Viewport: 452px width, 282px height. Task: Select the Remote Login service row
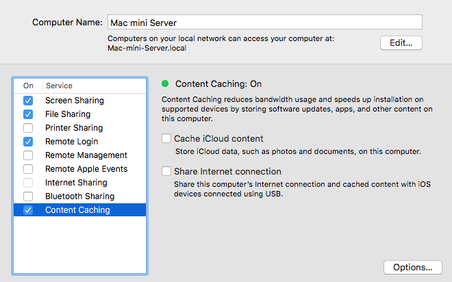[x=80, y=142]
